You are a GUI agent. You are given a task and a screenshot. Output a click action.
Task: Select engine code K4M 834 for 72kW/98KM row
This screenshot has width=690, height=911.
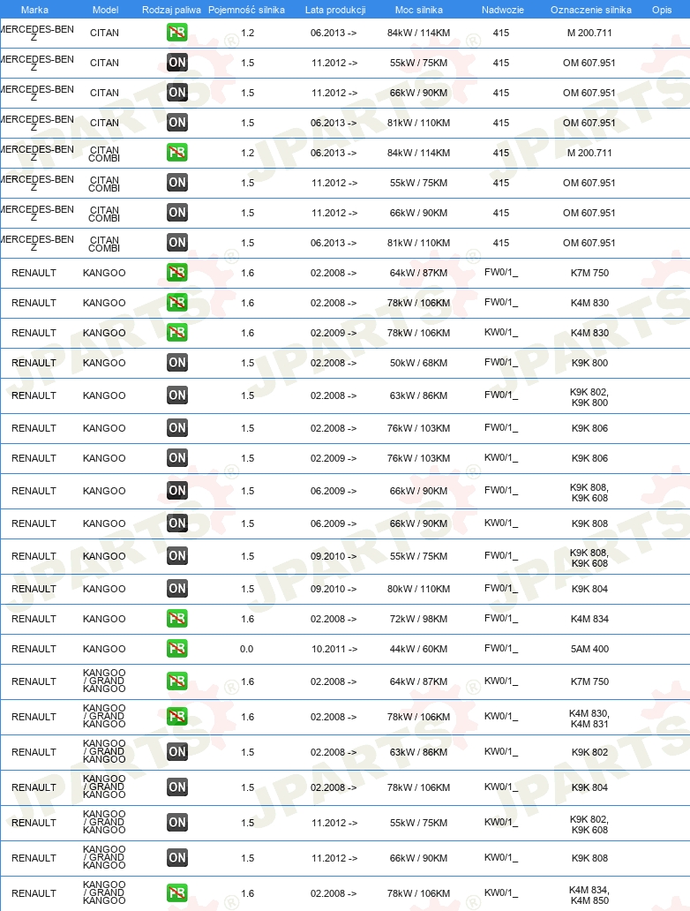[x=589, y=619]
